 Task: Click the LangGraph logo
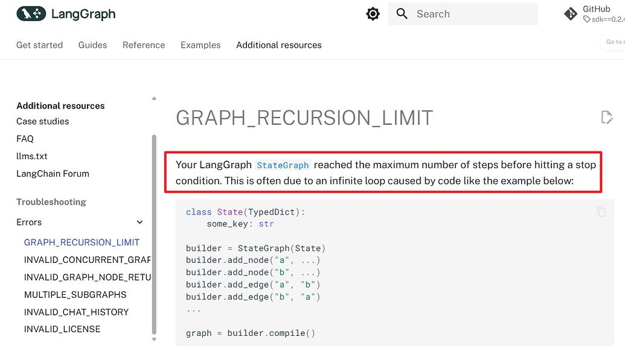(65, 13)
